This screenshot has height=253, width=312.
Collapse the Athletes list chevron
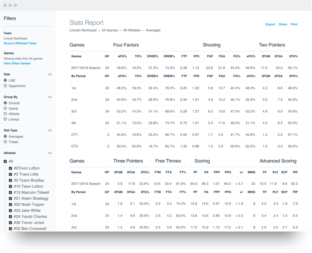coord(50,153)
